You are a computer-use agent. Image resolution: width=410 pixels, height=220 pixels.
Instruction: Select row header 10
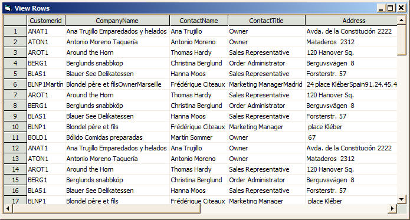(15, 127)
